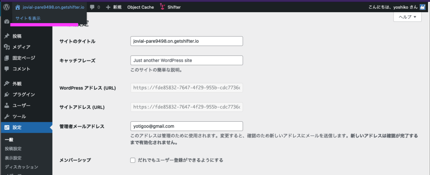Click the comment count 0 in admin bar

(99, 8)
